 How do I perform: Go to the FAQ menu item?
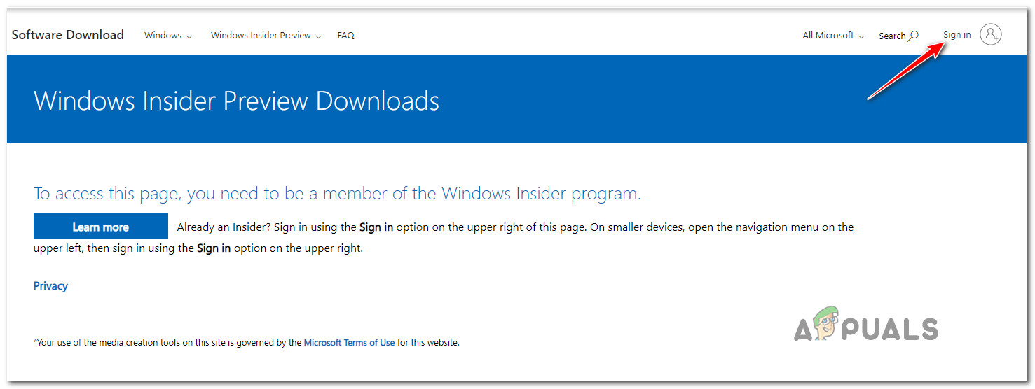pyautogui.click(x=345, y=36)
